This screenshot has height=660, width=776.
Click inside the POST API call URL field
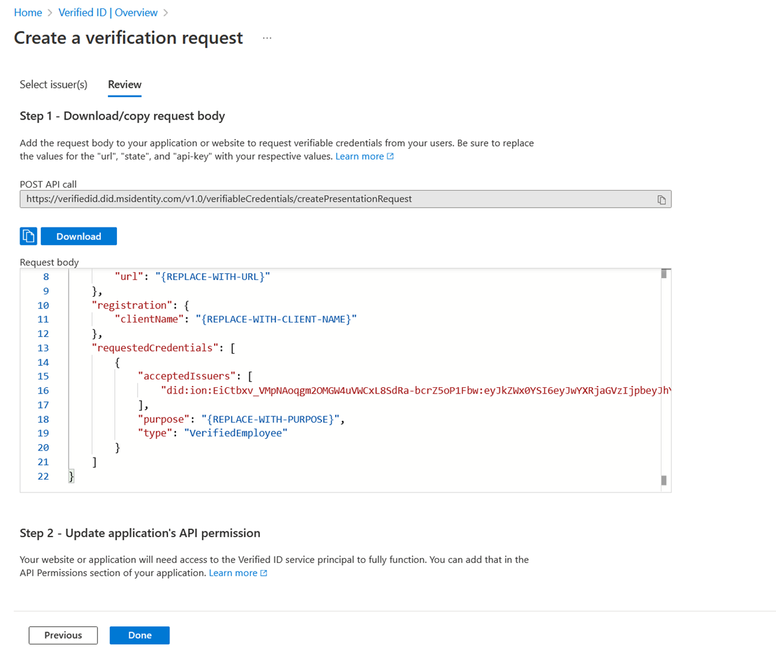pyautogui.click(x=336, y=199)
